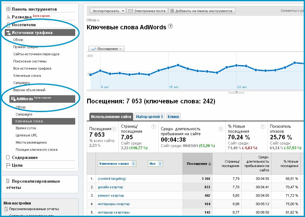Click the help icon beside Ключевые слова AdWords title
Image resolution: width=305 pixels, height=217 pixels.
(x=170, y=26)
